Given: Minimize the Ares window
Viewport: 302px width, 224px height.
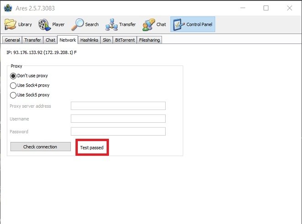Looking at the screenshot, I should click(x=243, y=8).
